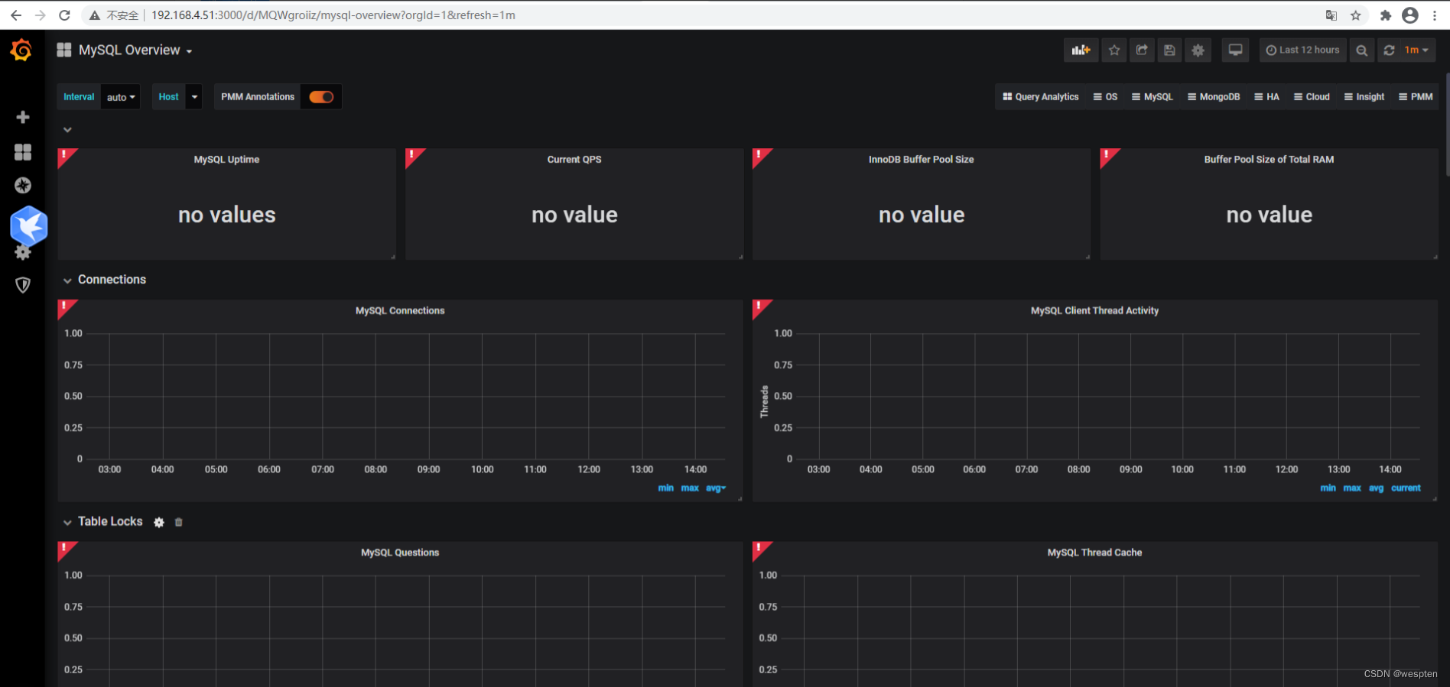Screen dimensions: 1450x687
Task: Star the dashboard as favorite
Action: pos(1114,50)
